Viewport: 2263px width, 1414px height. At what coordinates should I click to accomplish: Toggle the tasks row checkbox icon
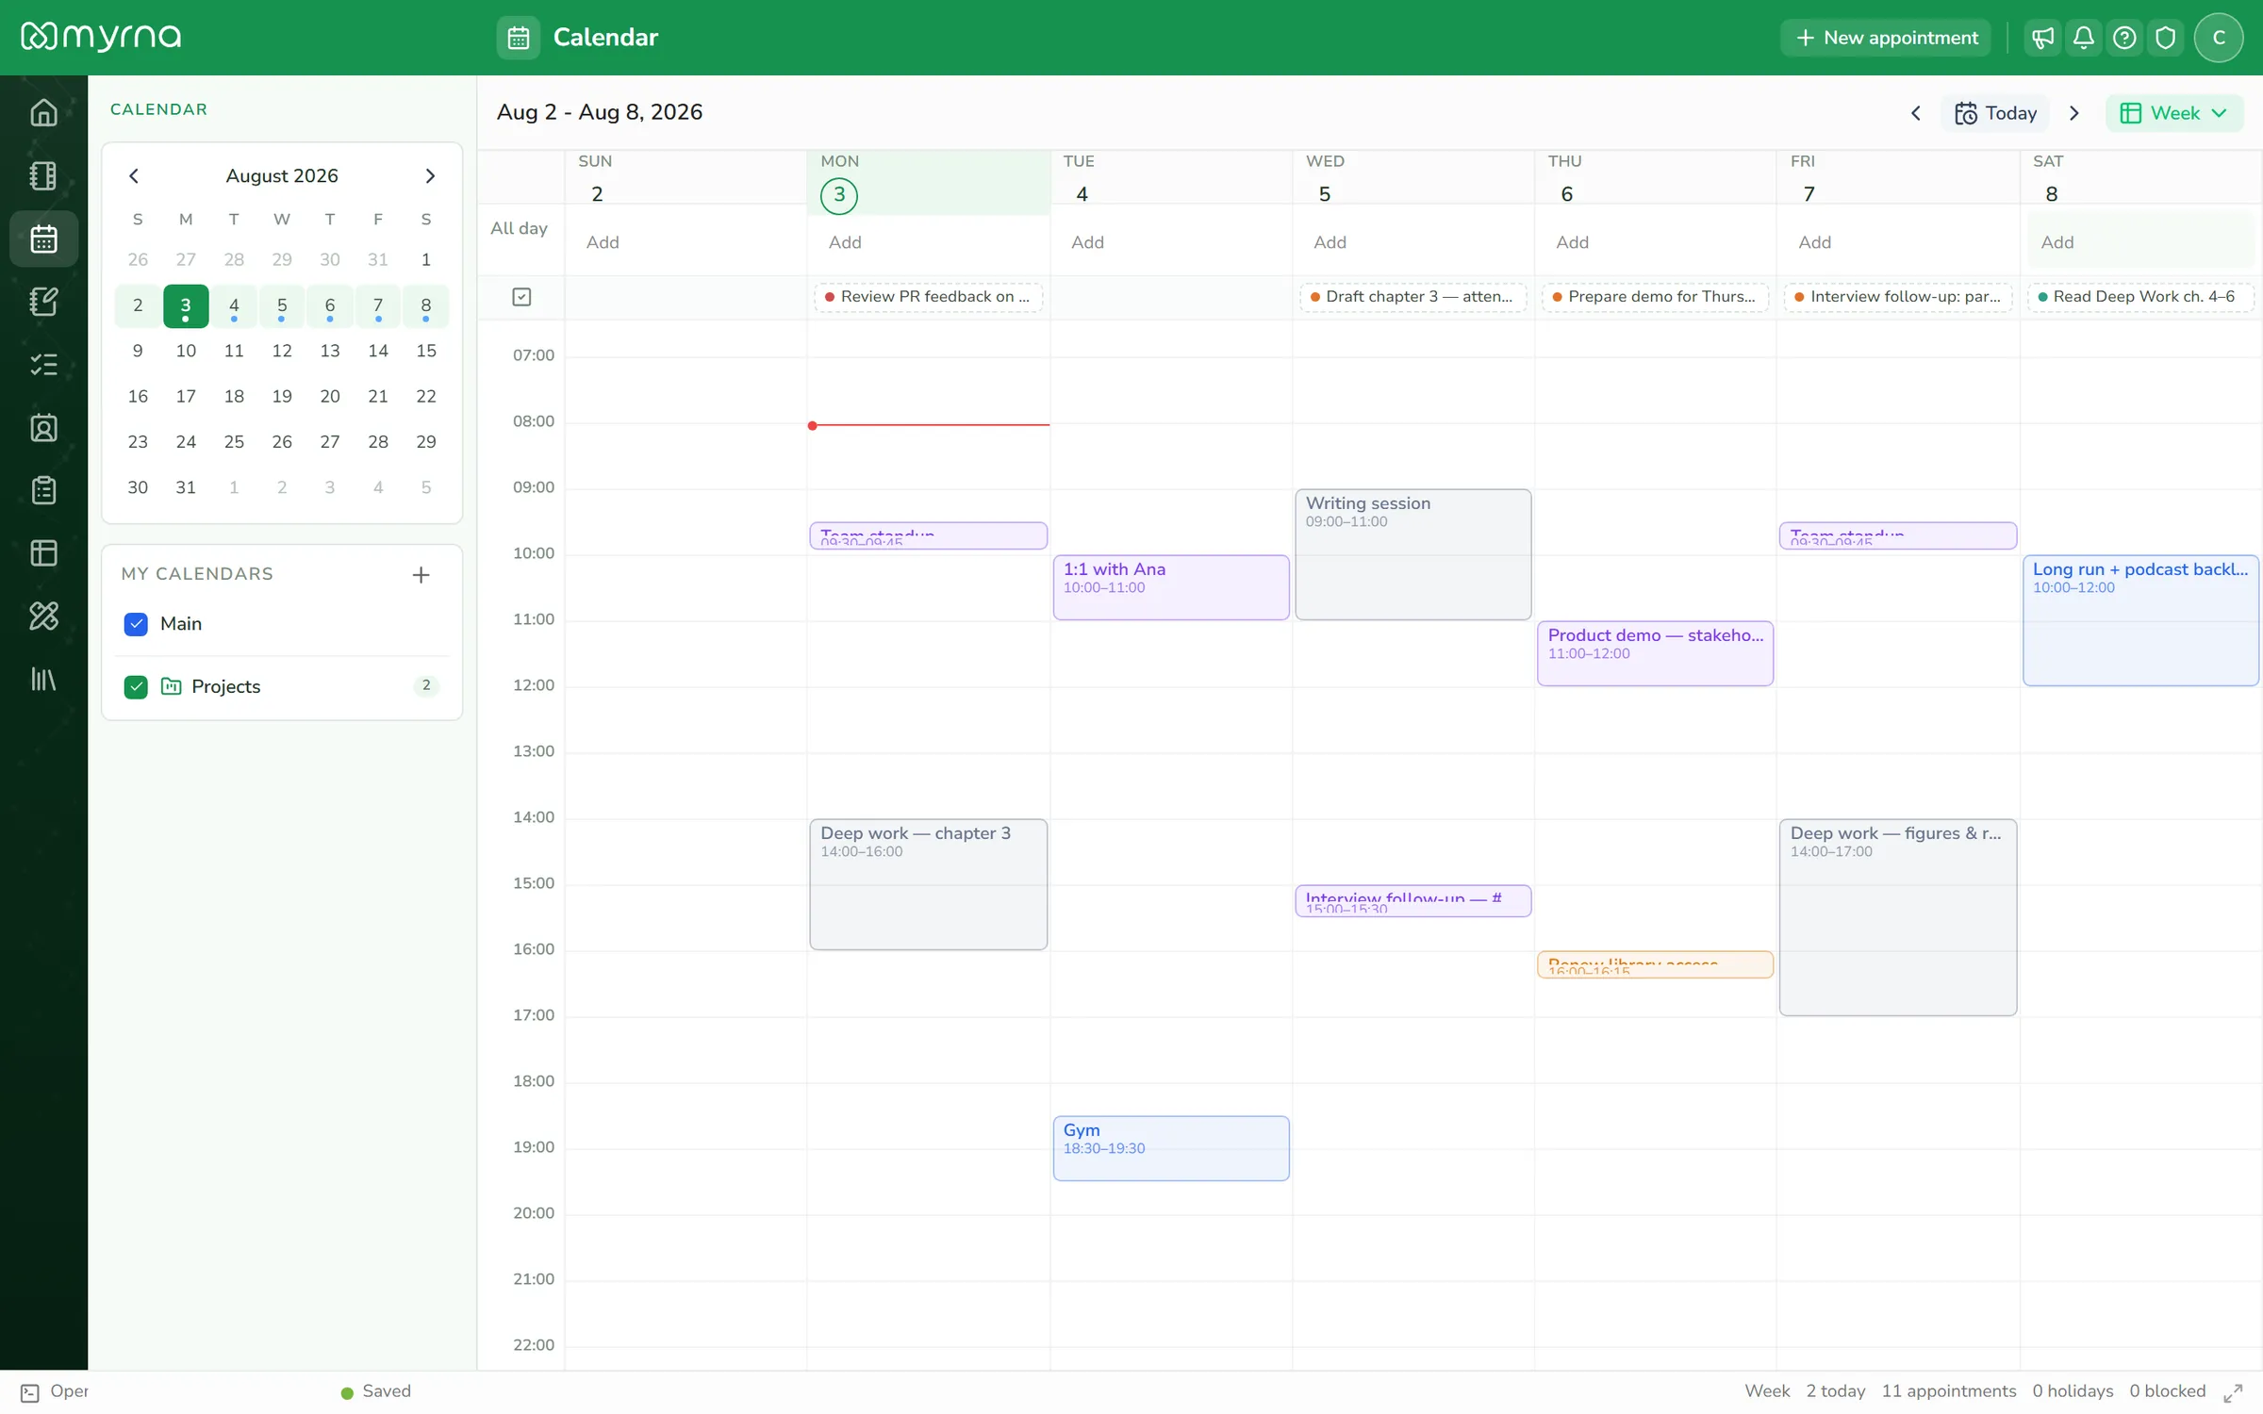point(521,297)
